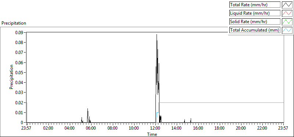Image resolution: width=294 pixels, height=137 pixels.
Task: Click the 0.09 y-axis maximum value
Action: [x=19, y=32]
